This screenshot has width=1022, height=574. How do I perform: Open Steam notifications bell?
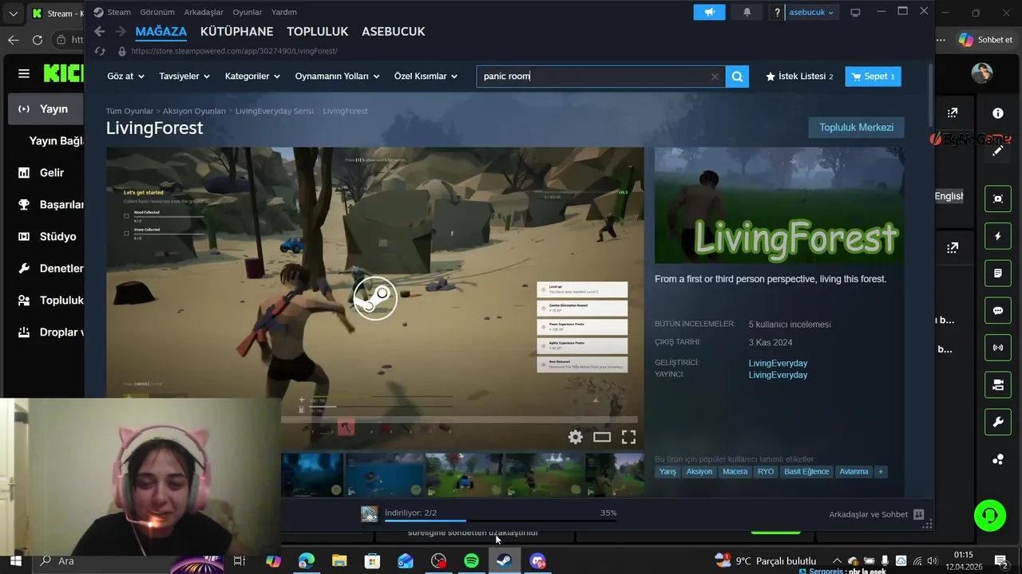(747, 12)
